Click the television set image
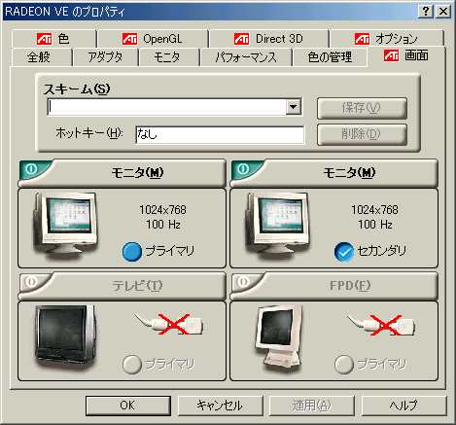Screen dimensions: 456x425 pos(65,337)
